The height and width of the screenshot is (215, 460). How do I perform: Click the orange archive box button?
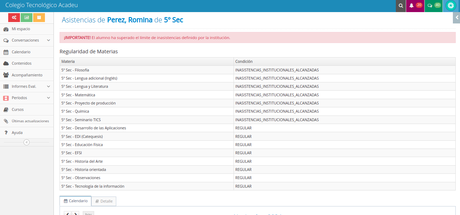point(39,17)
